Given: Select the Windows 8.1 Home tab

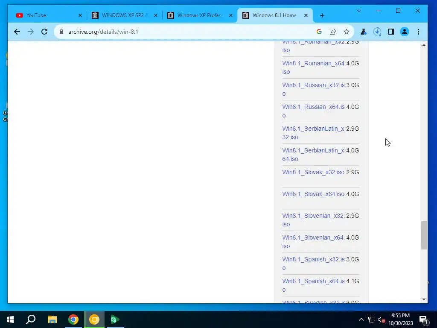Looking at the screenshot, I should (274, 15).
